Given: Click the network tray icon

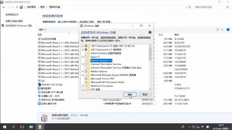Looking at the screenshot, I should (194, 127).
